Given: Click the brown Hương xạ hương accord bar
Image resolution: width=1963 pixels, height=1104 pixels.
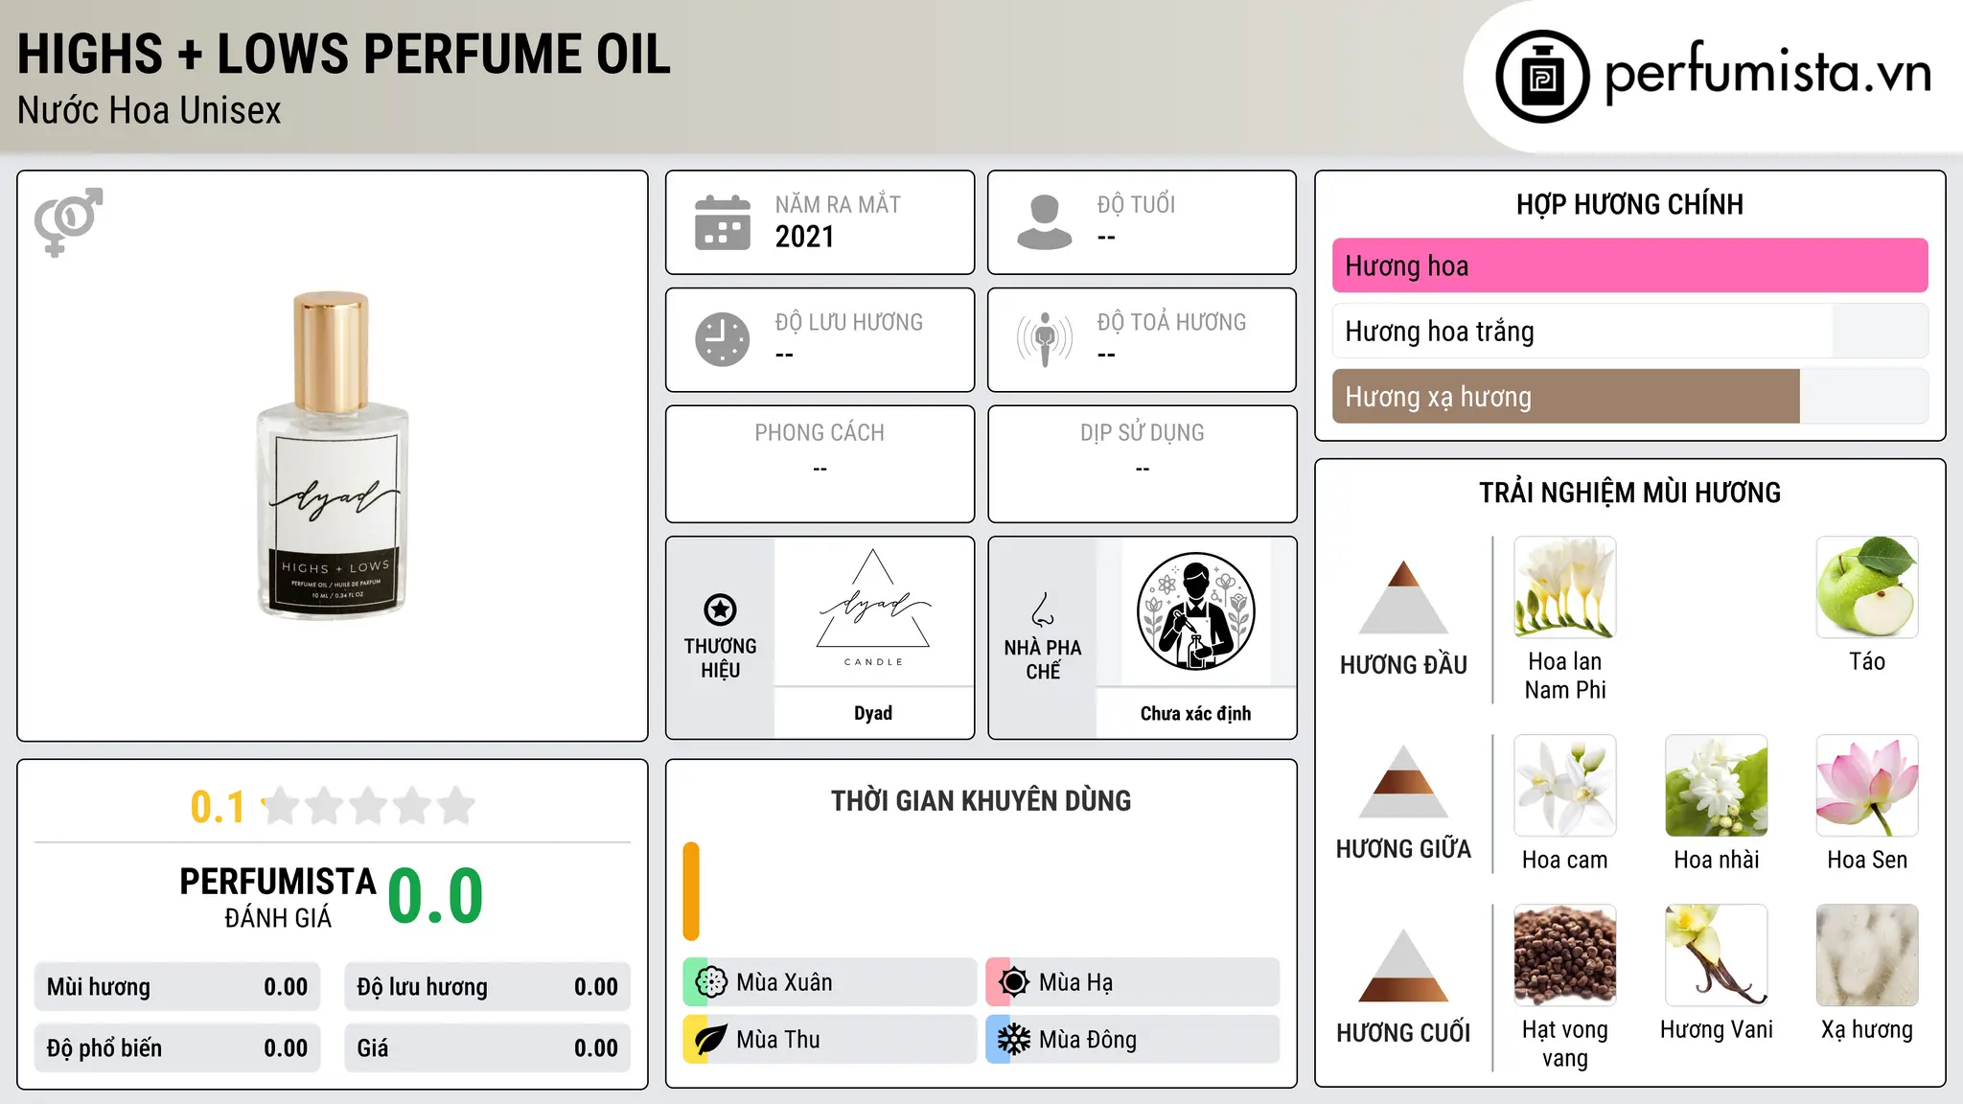Looking at the screenshot, I should [x=1629, y=396].
